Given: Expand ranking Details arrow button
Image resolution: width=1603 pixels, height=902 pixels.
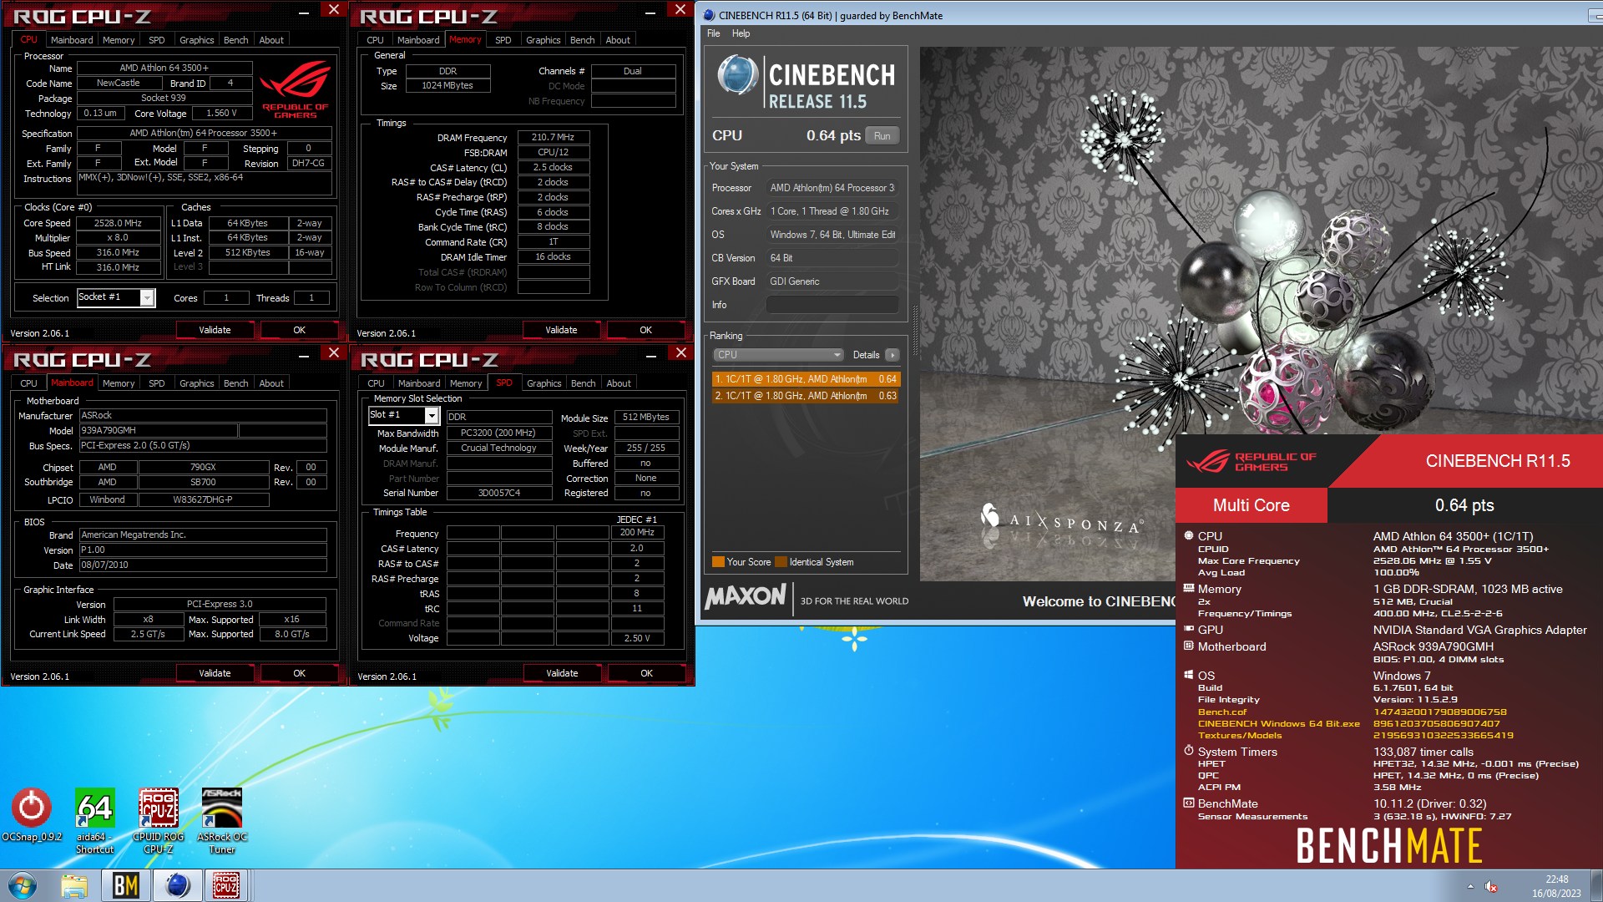Looking at the screenshot, I should [892, 355].
